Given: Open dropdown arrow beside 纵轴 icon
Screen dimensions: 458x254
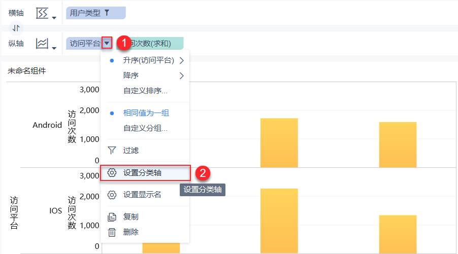Looking at the screenshot, I should [x=54, y=48].
